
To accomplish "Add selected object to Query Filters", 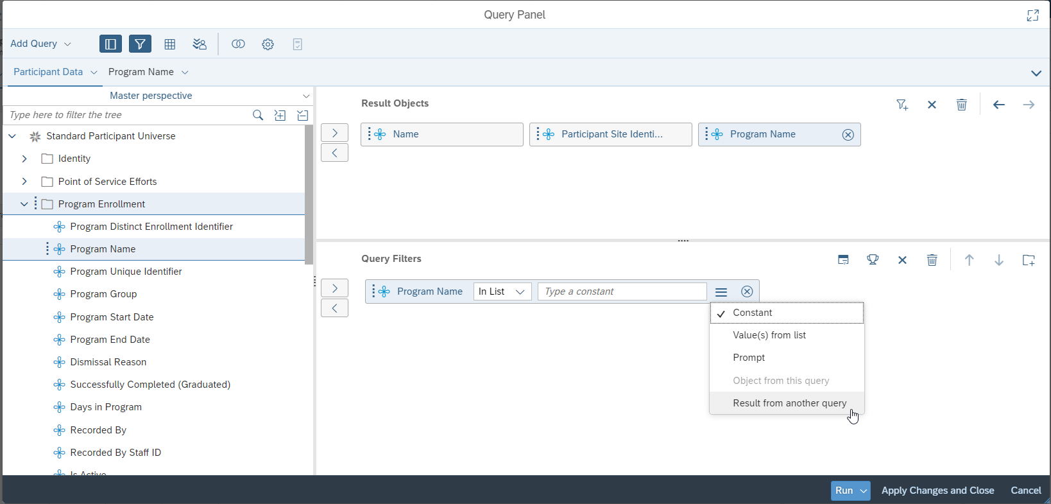I will (334, 288).
